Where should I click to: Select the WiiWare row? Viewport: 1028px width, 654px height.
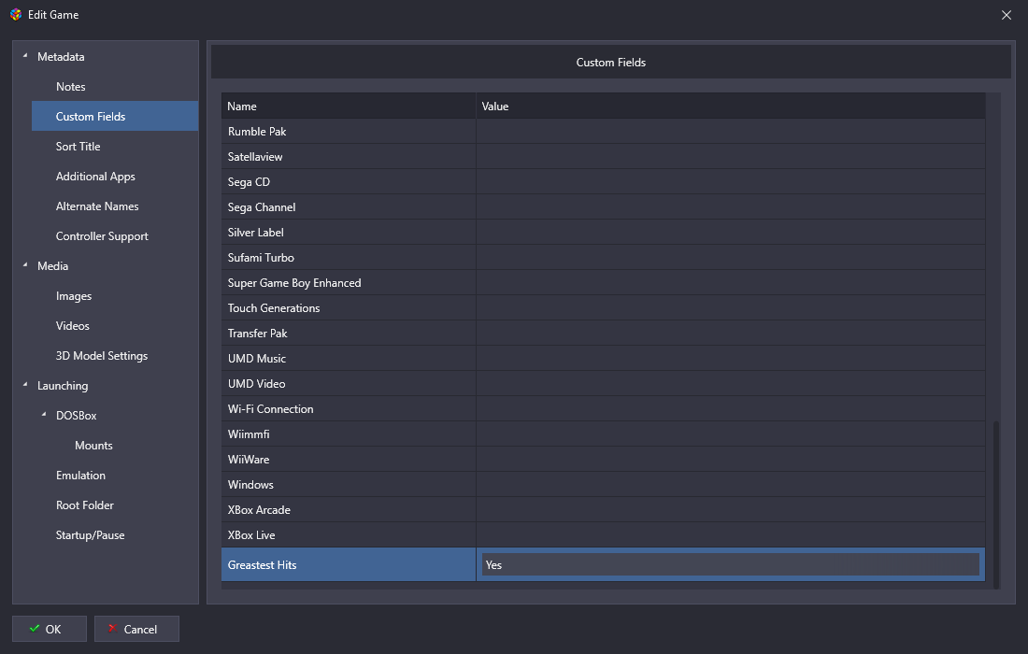tap(603, 460)
